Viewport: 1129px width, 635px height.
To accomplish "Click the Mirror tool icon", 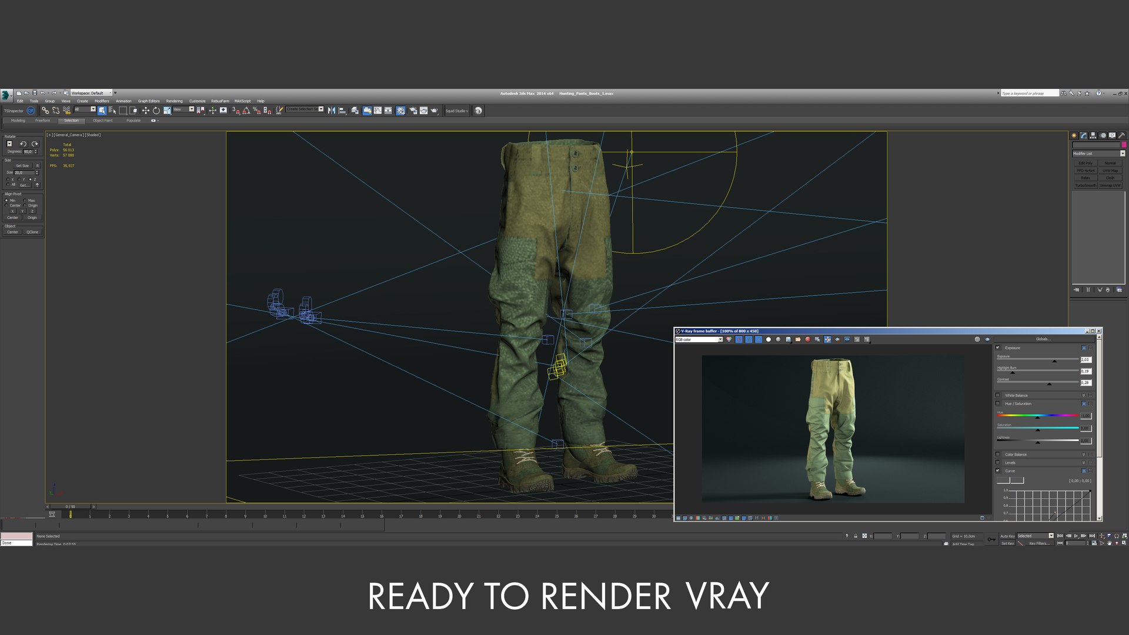I will [x=331, y=111].
